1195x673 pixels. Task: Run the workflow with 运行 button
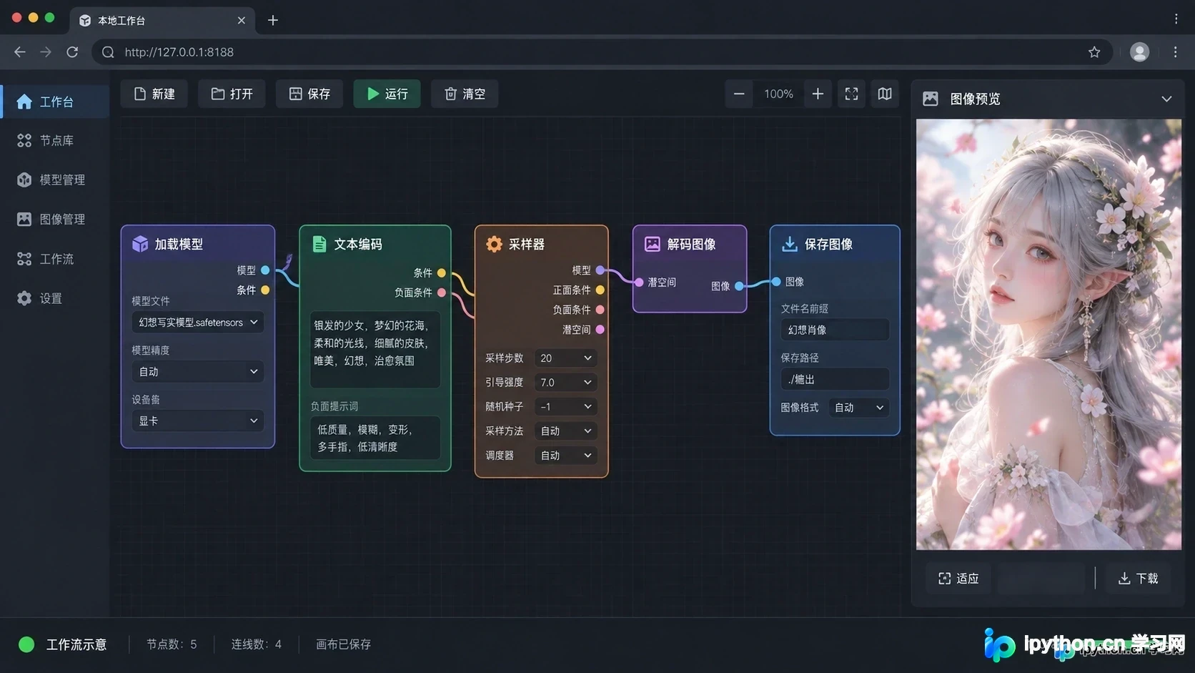387,94
